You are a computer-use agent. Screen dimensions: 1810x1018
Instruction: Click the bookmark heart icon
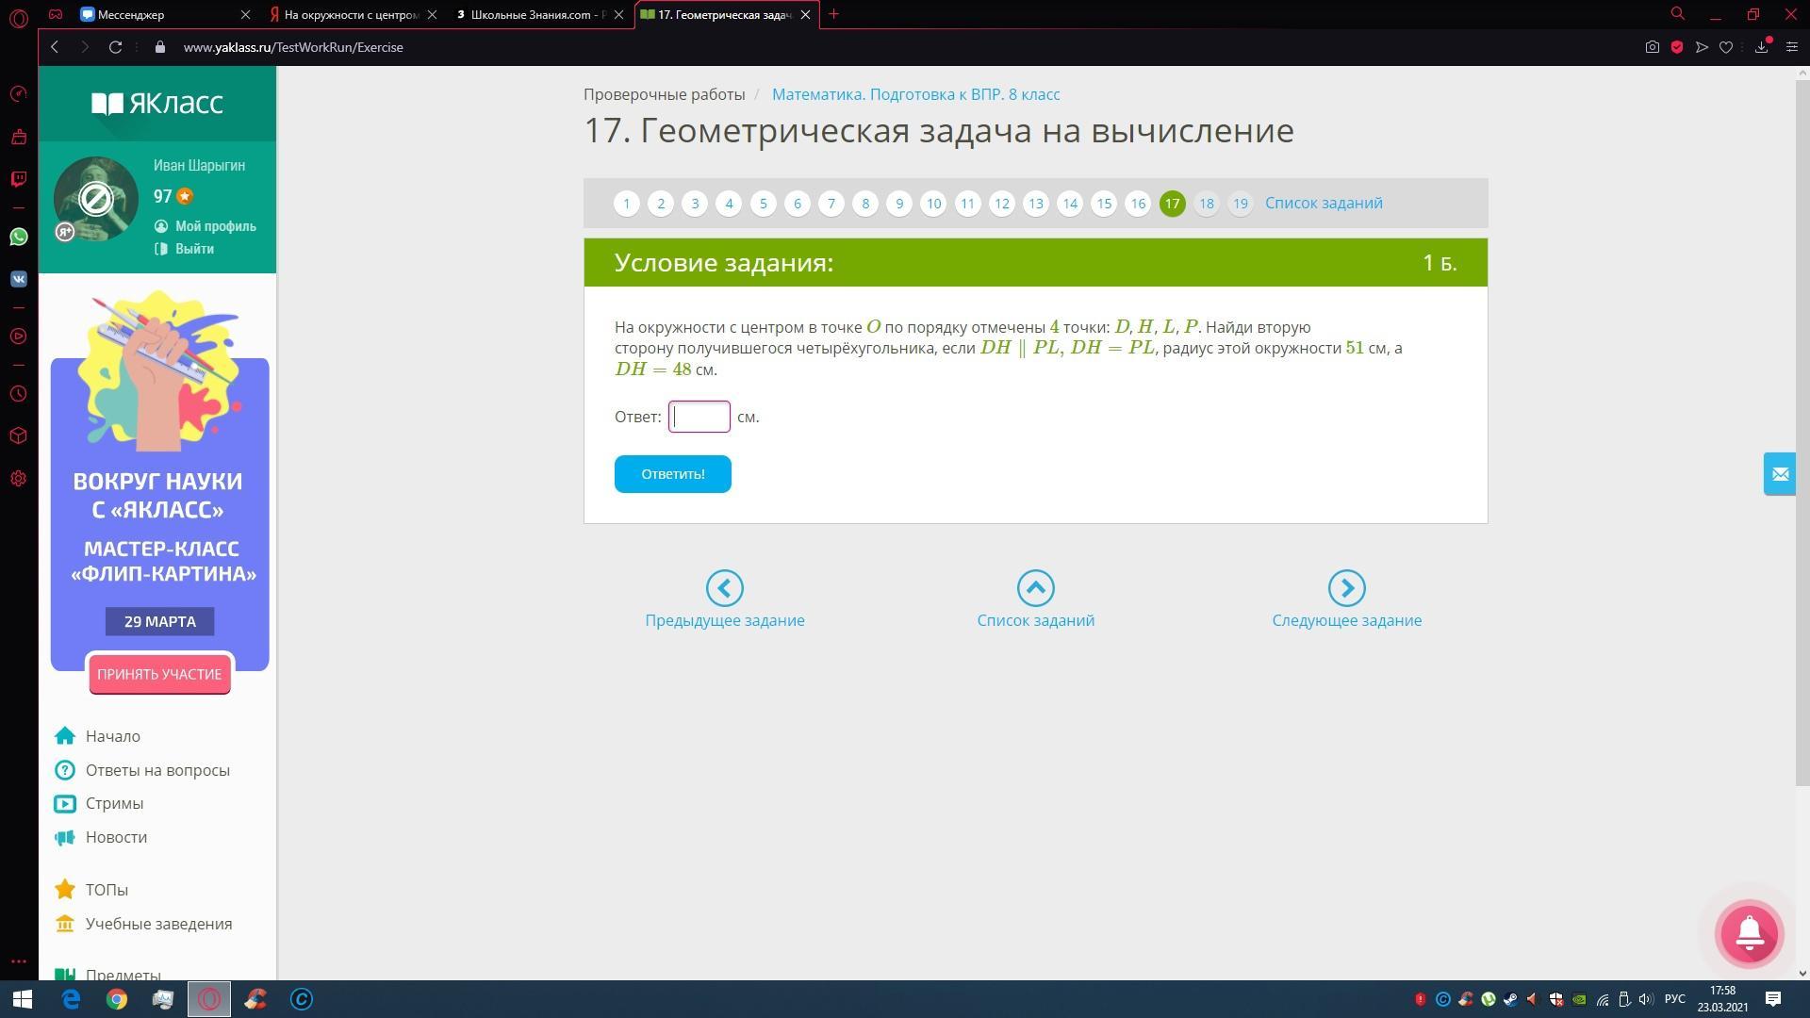point(1726,47)
